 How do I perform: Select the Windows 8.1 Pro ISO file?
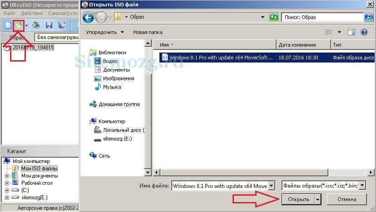pos(267,58)
